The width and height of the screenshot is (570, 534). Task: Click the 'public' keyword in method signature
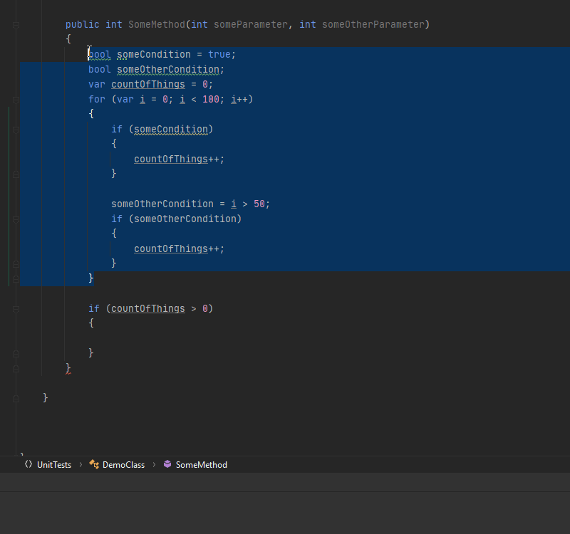click(x=82, y=24)
